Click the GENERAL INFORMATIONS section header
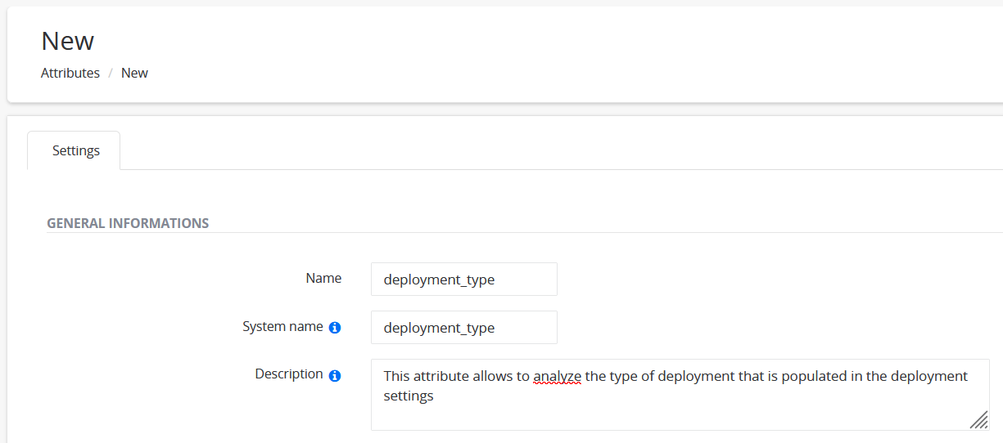1003x443 pixels. [x=128, y=223]
